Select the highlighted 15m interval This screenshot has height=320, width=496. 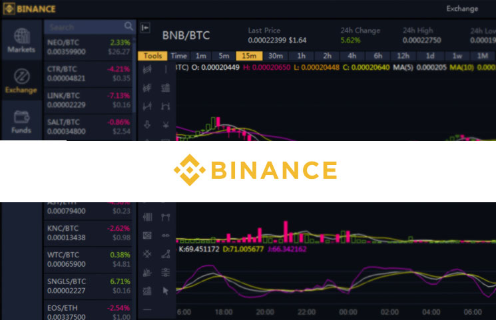249,56
